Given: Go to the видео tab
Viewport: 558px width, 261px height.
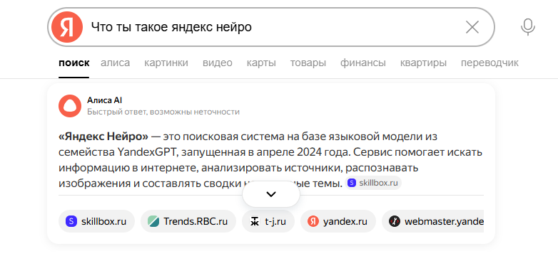Looking at the screenshot, I should click(x=218, y=63).
